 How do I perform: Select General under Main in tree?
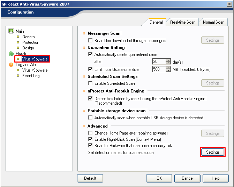coord(29,37)
